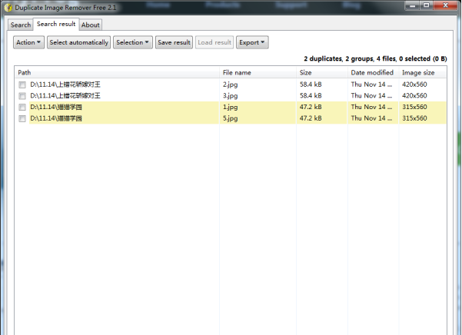Open the About tab
Screen dimensions: 462x335
pyautogui.click(x=91, y=25)
